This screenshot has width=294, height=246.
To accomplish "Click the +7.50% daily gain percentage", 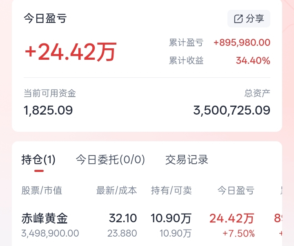I will pyautogui.click(x=238, y=234).
